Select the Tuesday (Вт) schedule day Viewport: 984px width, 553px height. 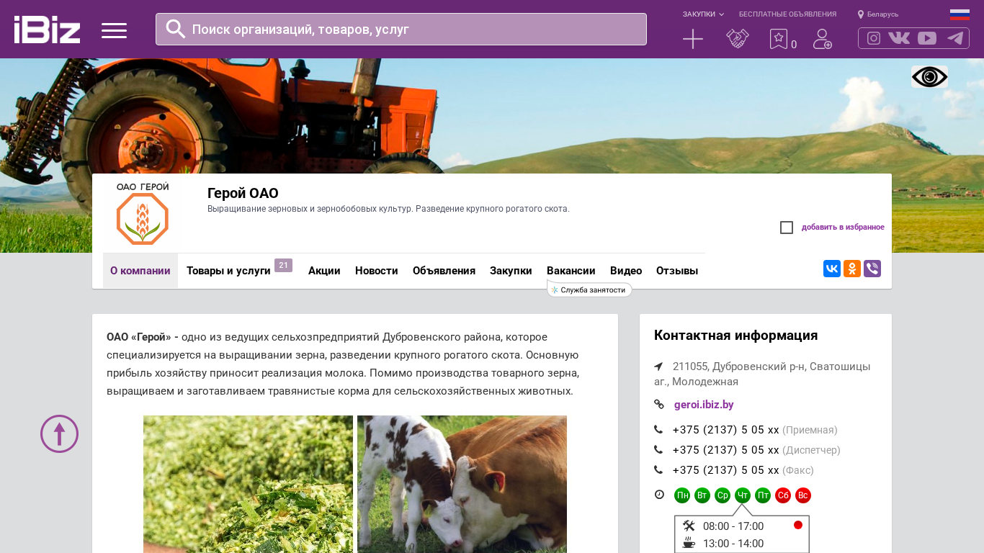point(702,495)
